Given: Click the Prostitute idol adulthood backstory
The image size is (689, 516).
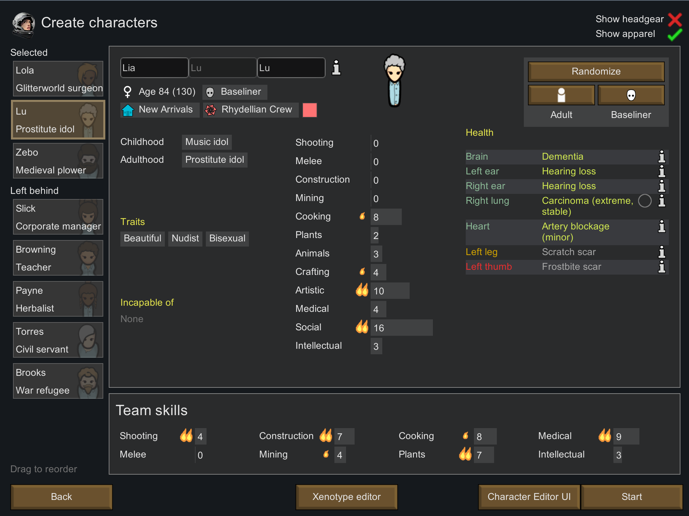Looking at the screenshot, I should pyautogui.click(x=215, y=160).
